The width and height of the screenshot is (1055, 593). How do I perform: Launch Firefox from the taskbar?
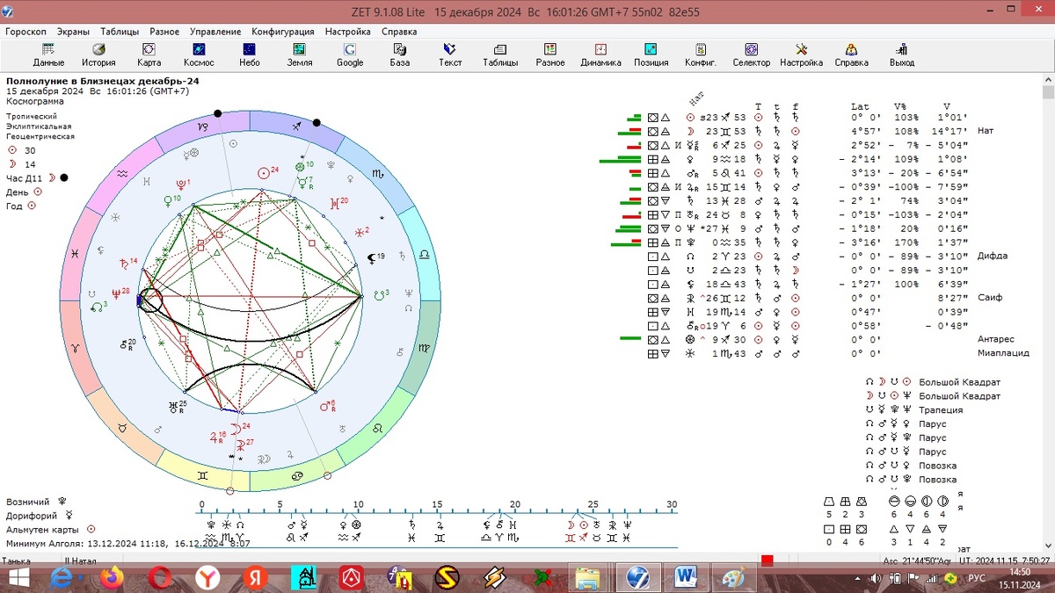pyautogui.click(x=112, y=579)
